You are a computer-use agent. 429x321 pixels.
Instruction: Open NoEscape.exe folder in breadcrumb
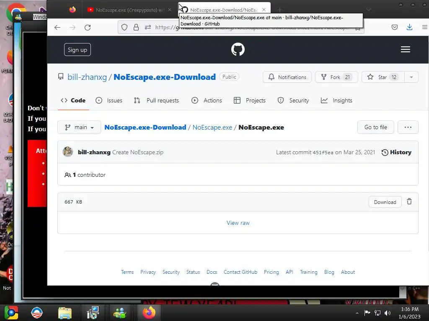pos(212,127)
